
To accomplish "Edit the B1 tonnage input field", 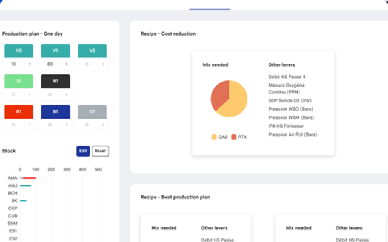I will pyautogui.click(x=50, y=125).
